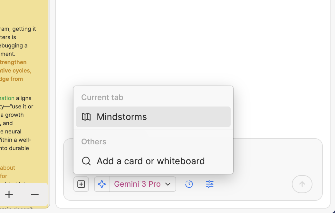The image size is (335, 213).
Task: Select the AI sparkle icon in the composer
Action: tap(102, 184)
